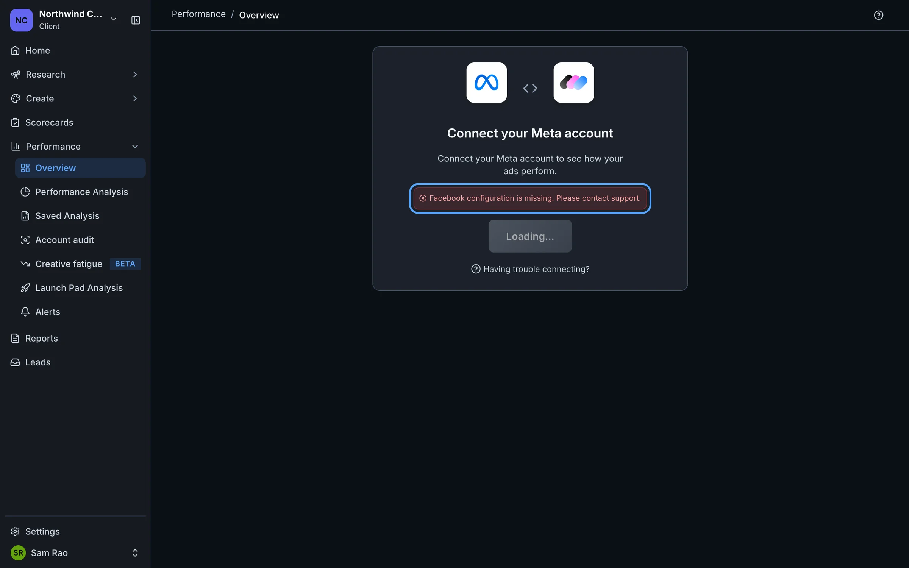Viewport: 909px width, 568px height.
Task: Expand the Research submenu chevron
Action: tap(135, 75)
